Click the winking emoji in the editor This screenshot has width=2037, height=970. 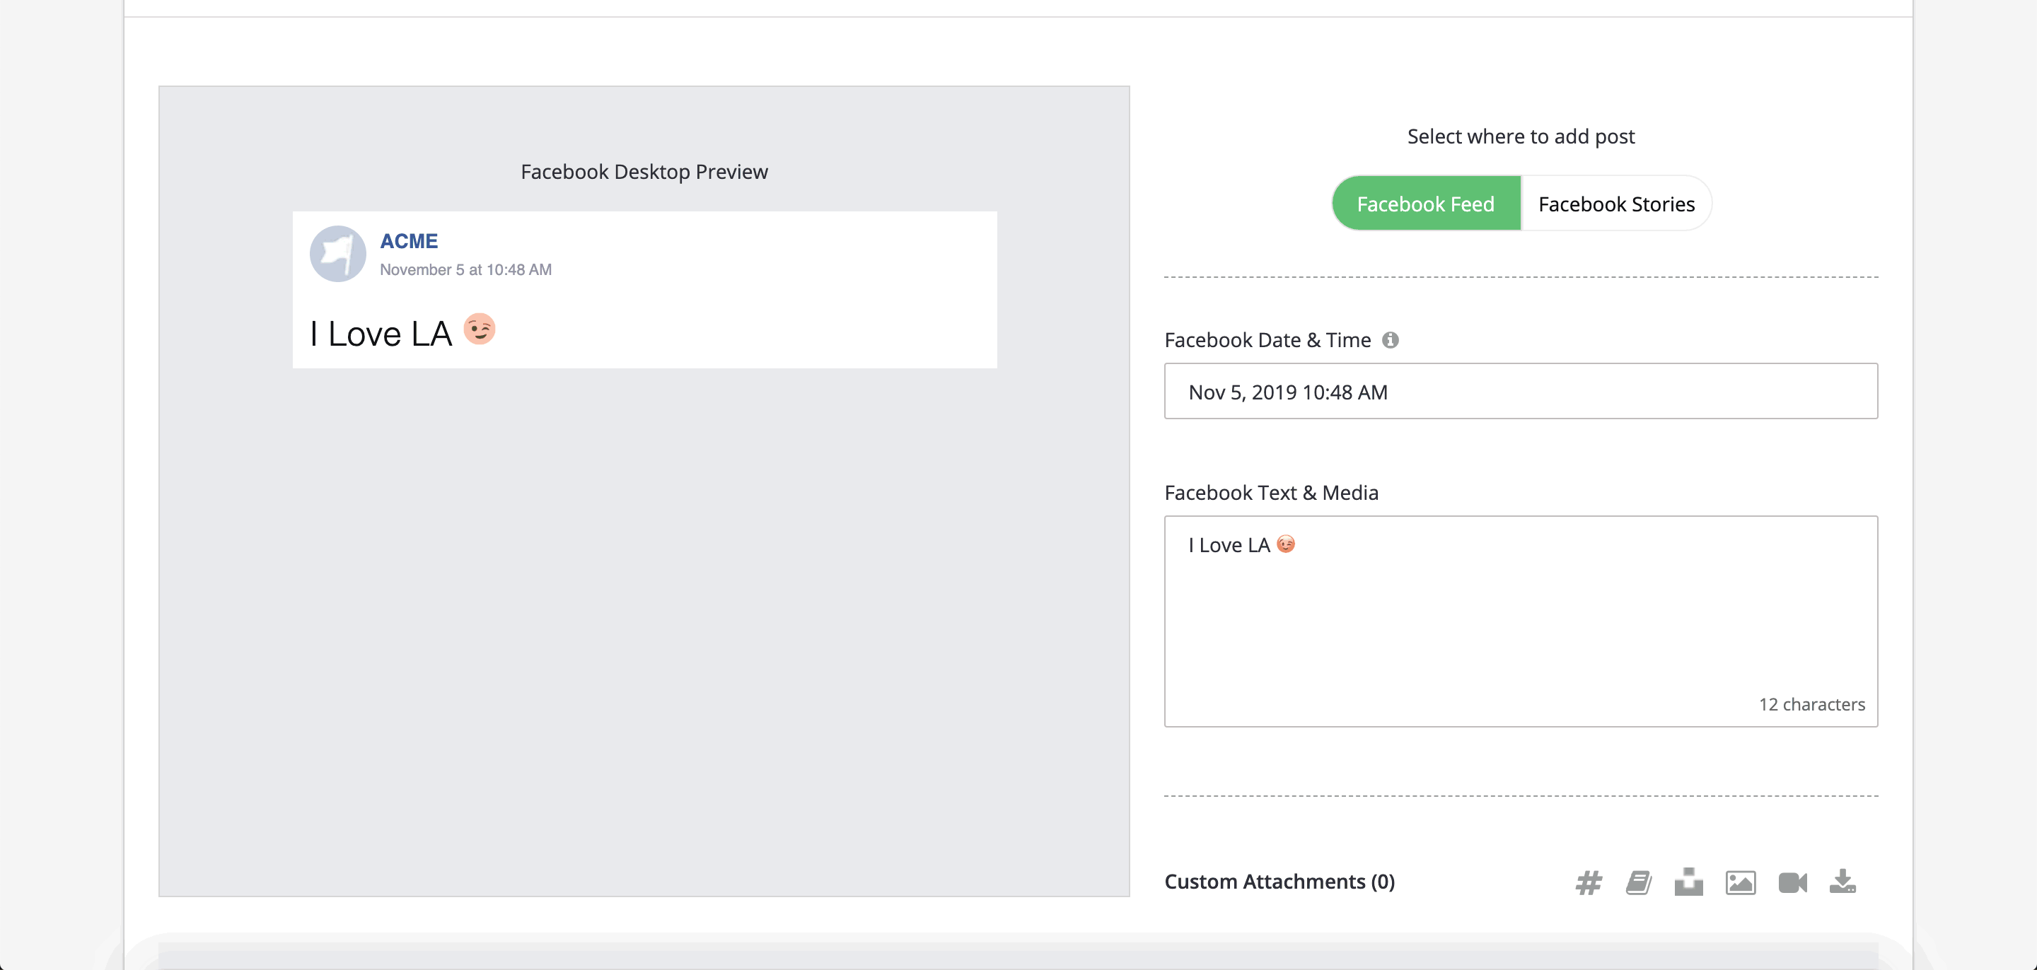1287,544
